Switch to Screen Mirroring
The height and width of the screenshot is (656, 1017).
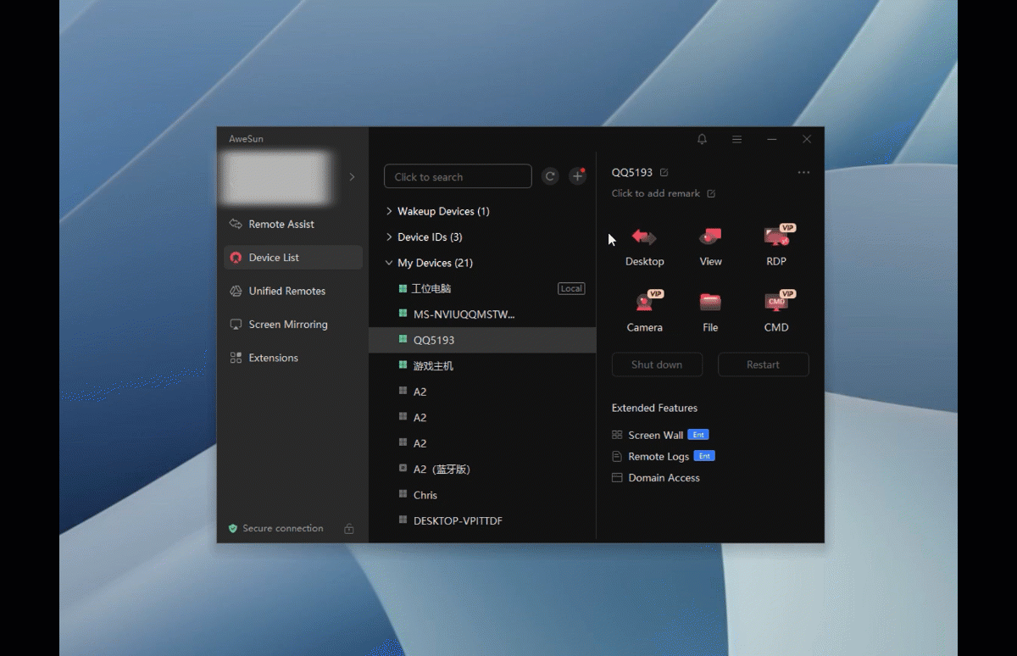click(x=293, y=325)
